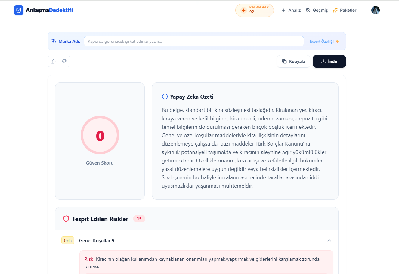Screen dimensions: 399x274
Task: Click the plus icon next to Analiz
Action: pos(283,10)
